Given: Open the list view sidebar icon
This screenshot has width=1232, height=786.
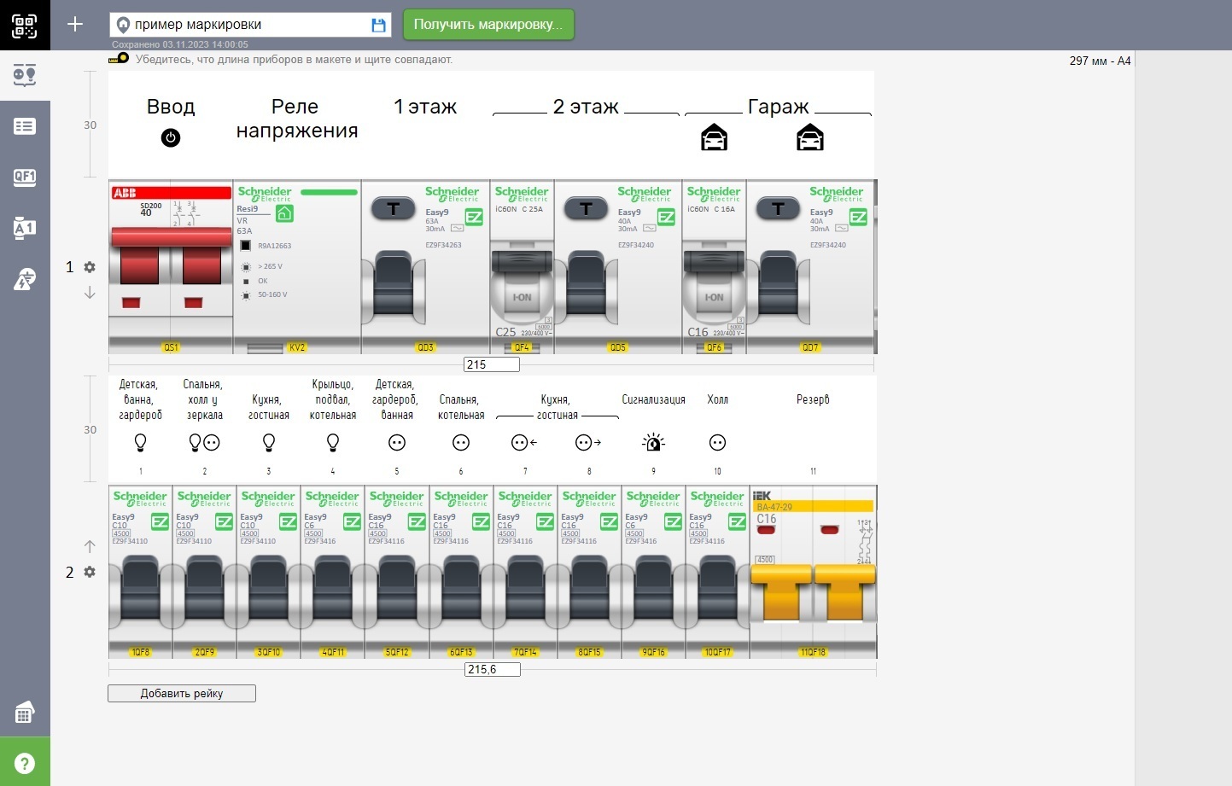Looking at the screenshot, I should 25,126.
